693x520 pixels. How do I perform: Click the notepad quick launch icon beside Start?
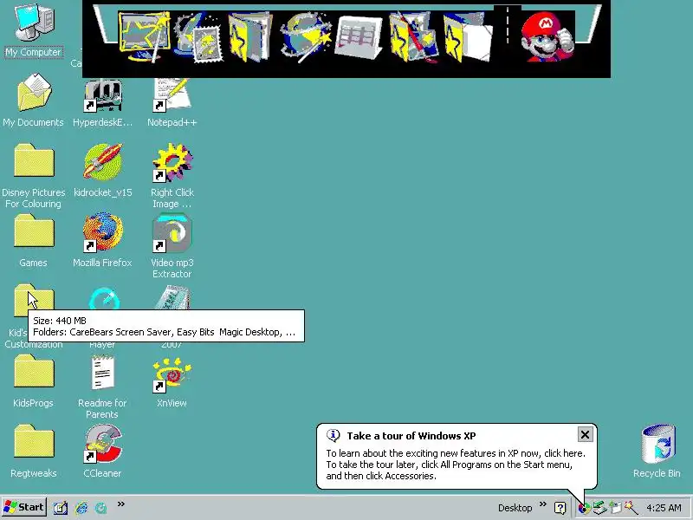[x=61, y=508]
